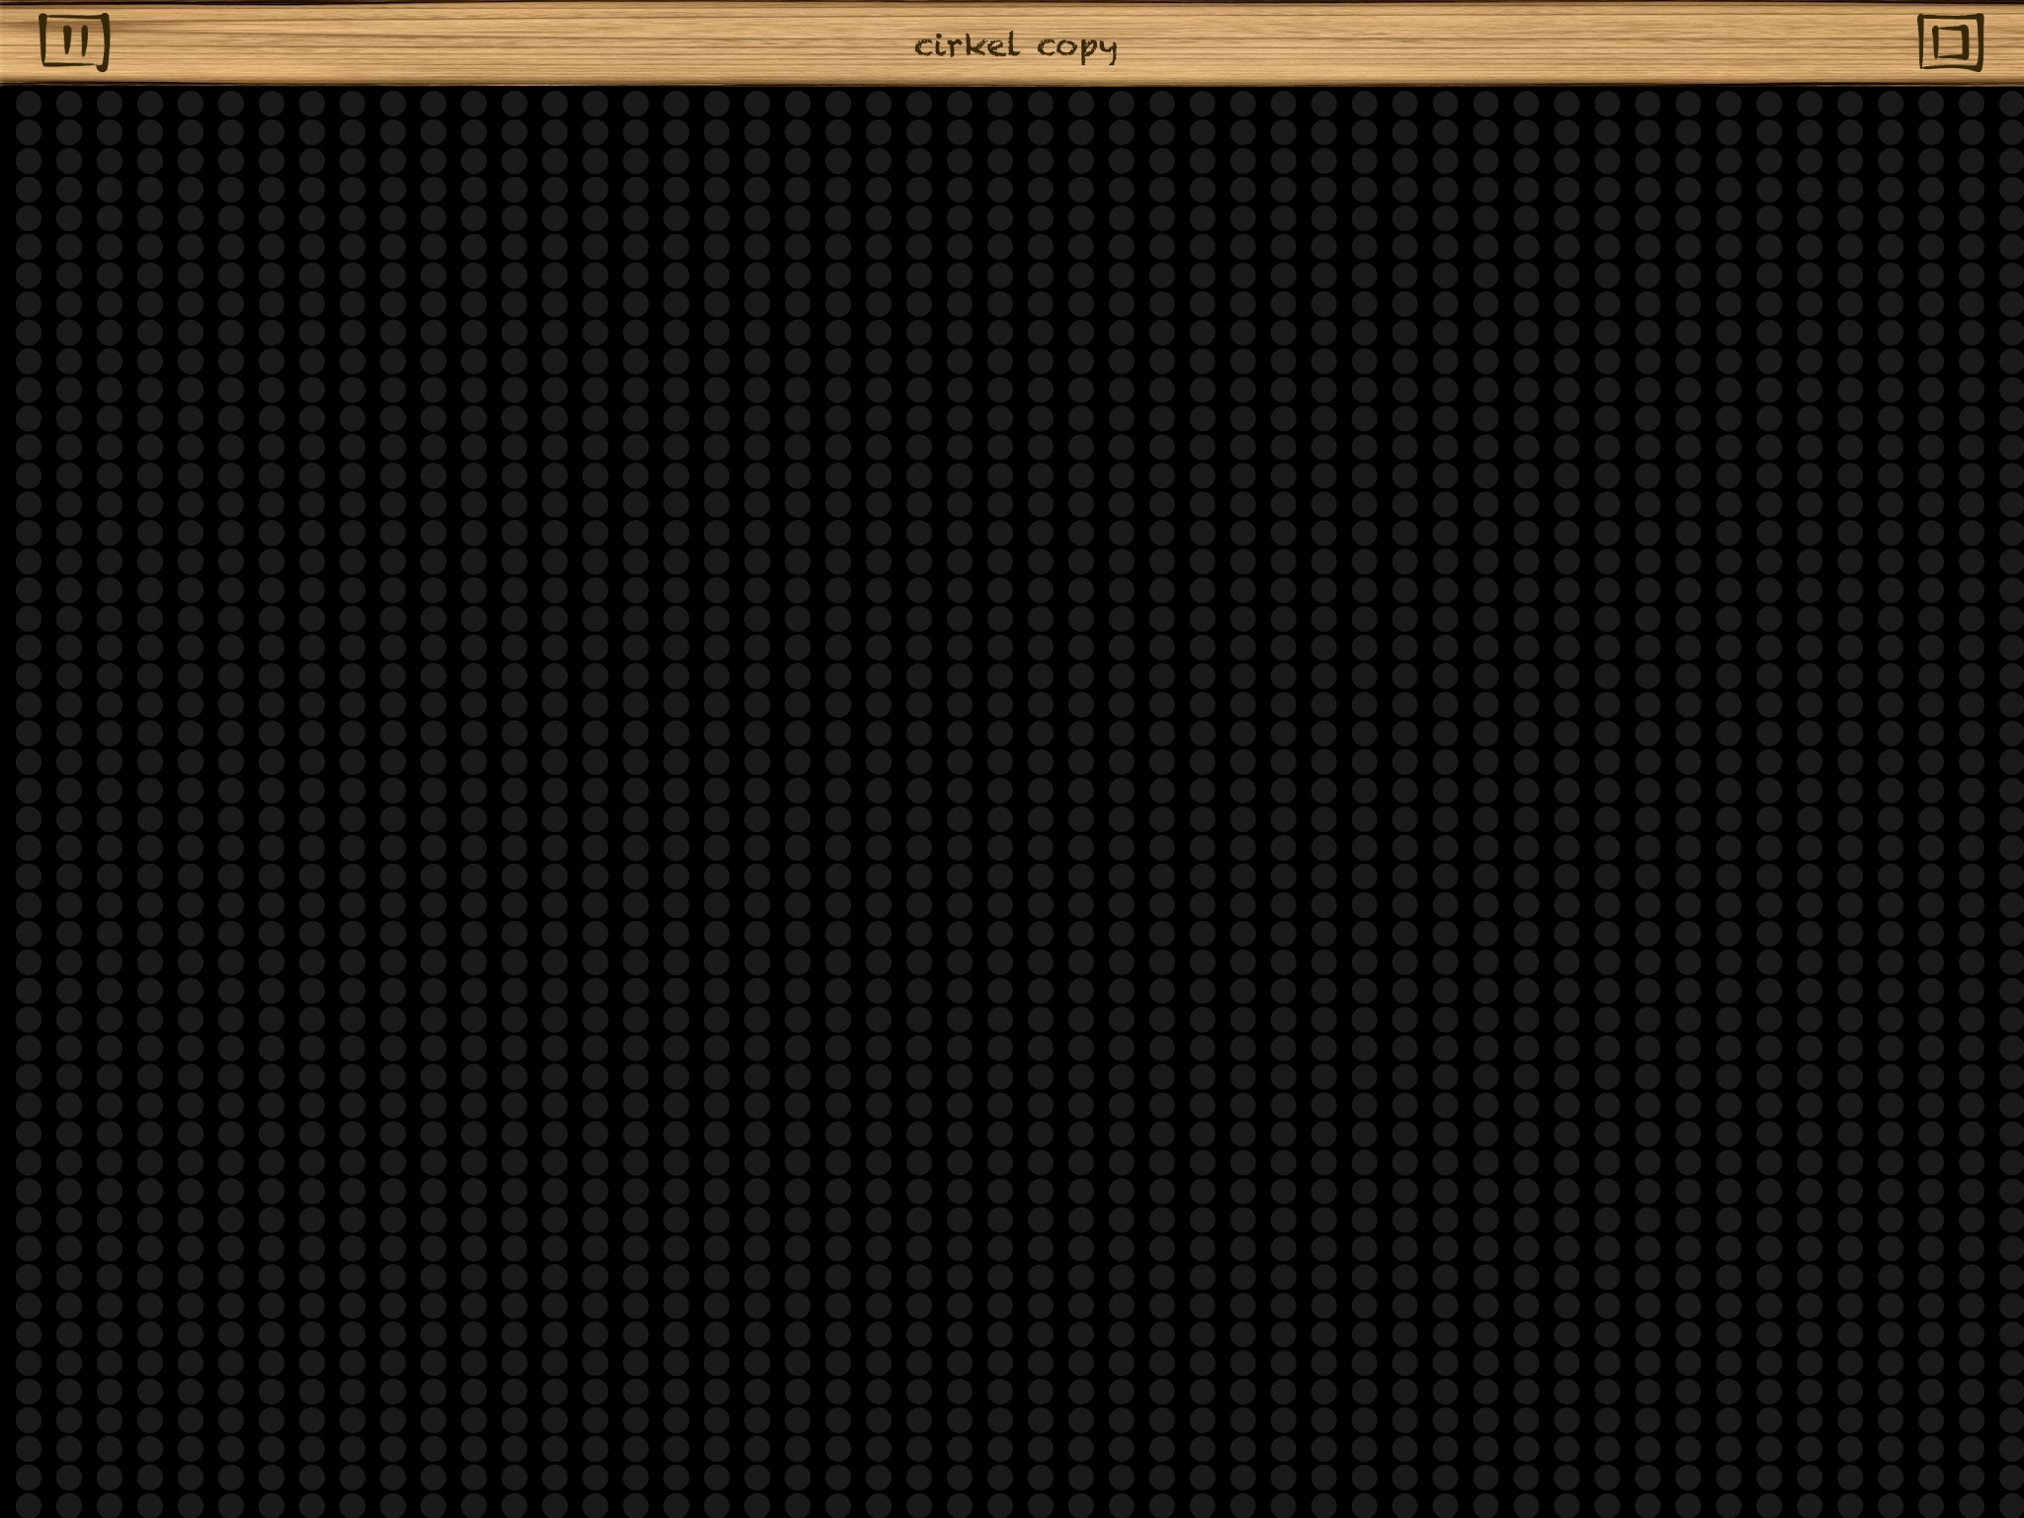Click second-to-last dot in rightmost column

(2012, 1477)
